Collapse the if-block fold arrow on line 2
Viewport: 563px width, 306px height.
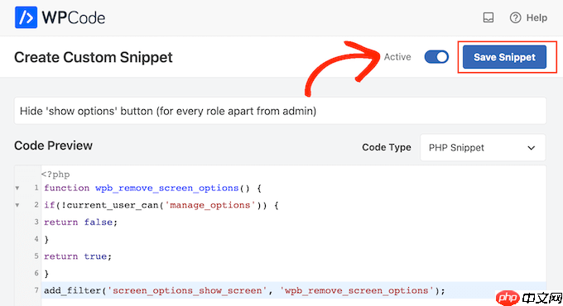pyautogui.click(x=17, y=205)
